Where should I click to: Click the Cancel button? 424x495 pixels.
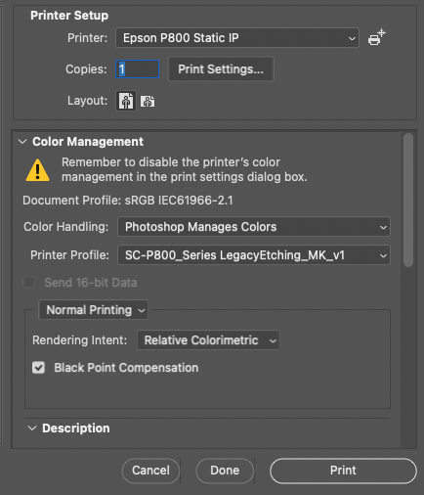(150, 471)
